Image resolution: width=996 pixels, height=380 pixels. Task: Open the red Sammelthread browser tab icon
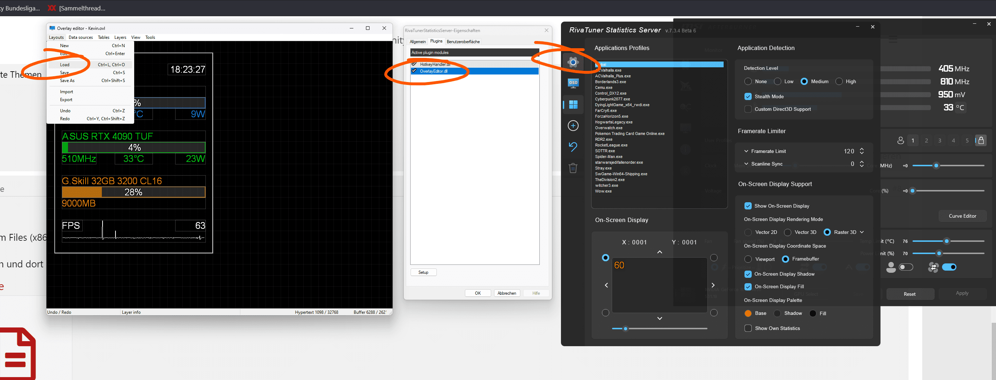click(52, 8)
